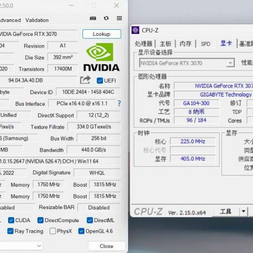Viewport: 253px width, 253px height.
Task: Click the BIOS export share icon
Action: coord(86,80)
